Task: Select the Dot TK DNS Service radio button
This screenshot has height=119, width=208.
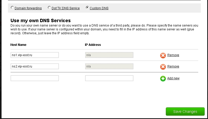Action: click(x=49, y=8)
